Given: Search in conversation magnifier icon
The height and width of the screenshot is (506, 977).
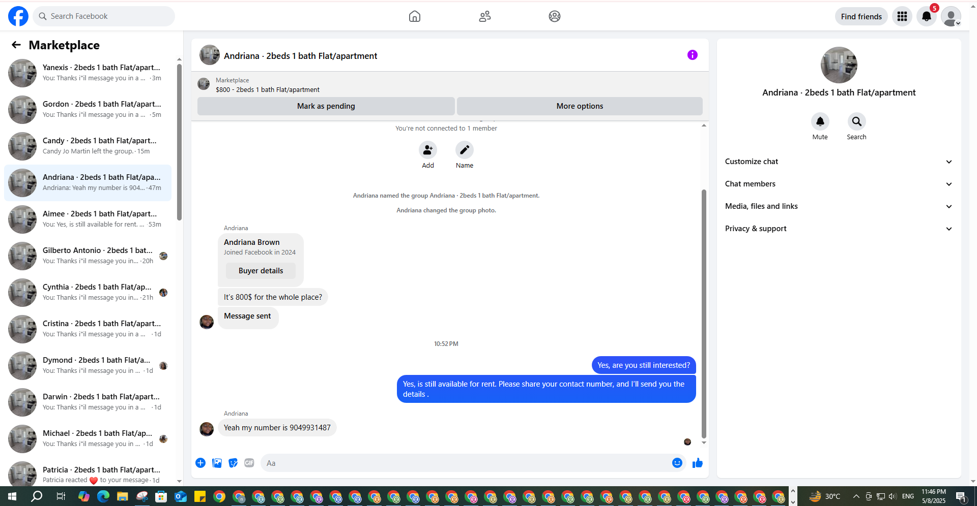Looking at the screenshot, I should [x=857, y=121].
